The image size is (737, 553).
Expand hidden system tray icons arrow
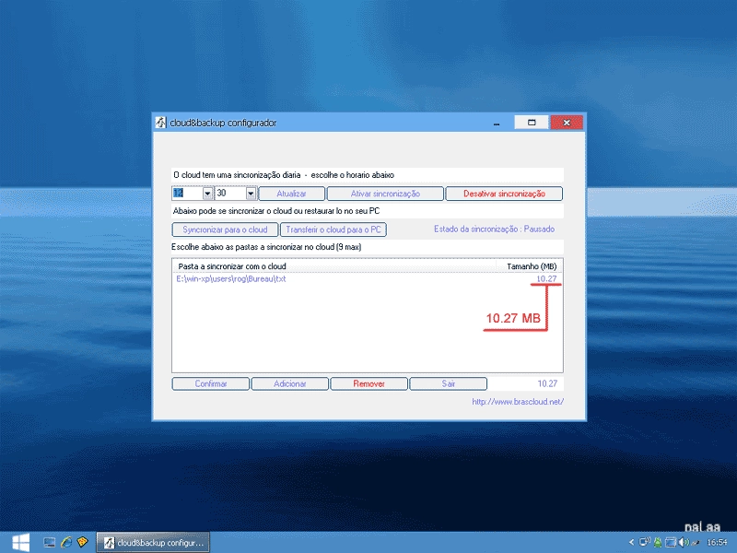[x=631, y=542]
